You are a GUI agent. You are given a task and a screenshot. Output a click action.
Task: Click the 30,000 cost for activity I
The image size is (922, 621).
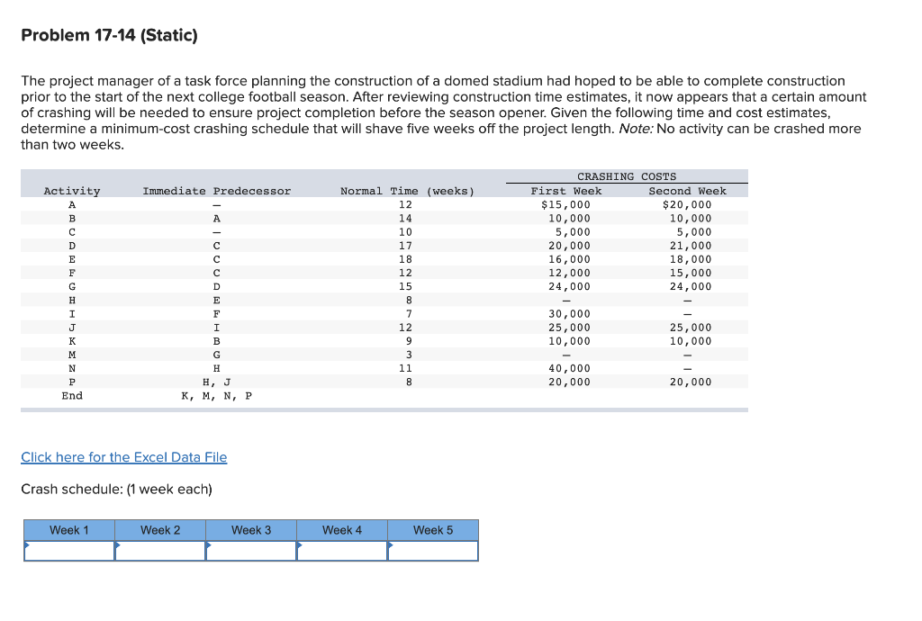(569, 314)
